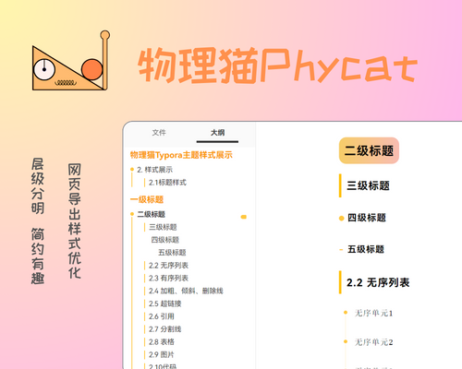The image size is (462, 369).
Task: Click the yellow pill marker beside 二级标题
Action: (x=244, y=217)
